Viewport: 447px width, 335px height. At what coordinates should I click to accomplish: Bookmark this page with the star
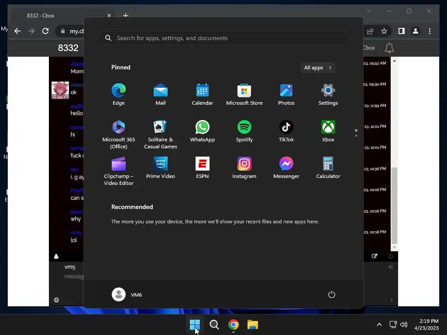coord(384,31)
